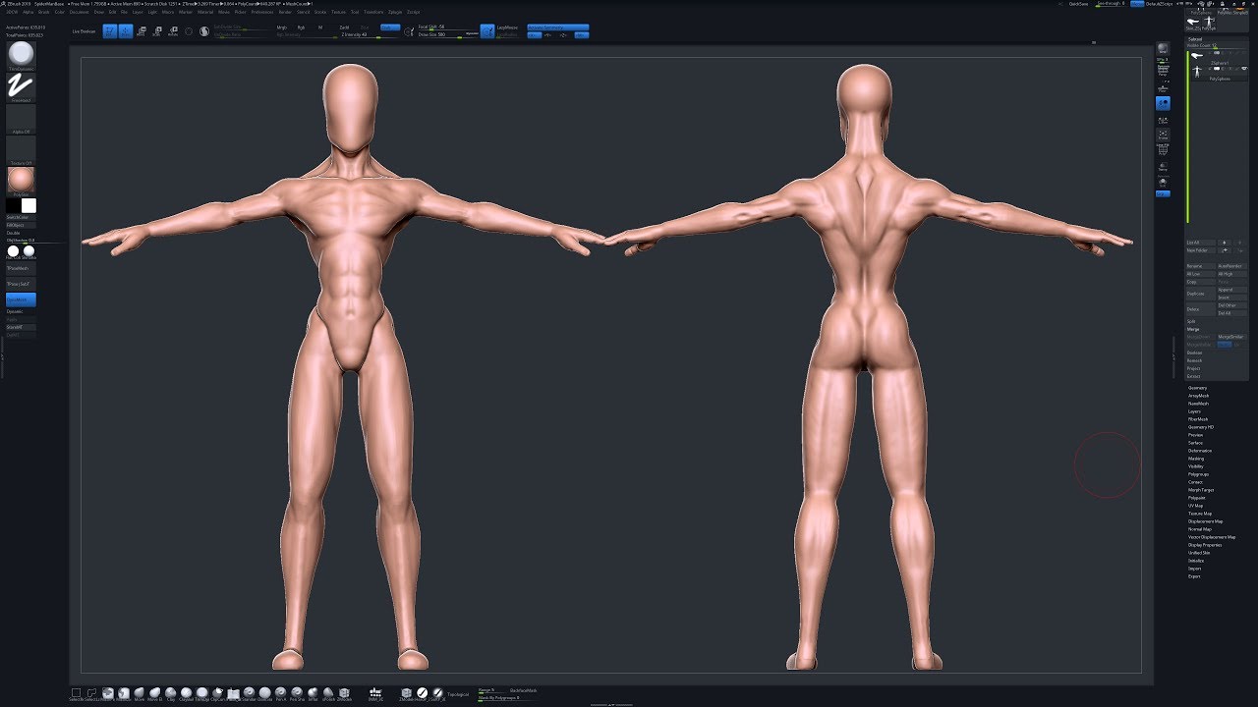Start a BPR render from right shelf

(x=1163, y=49)
